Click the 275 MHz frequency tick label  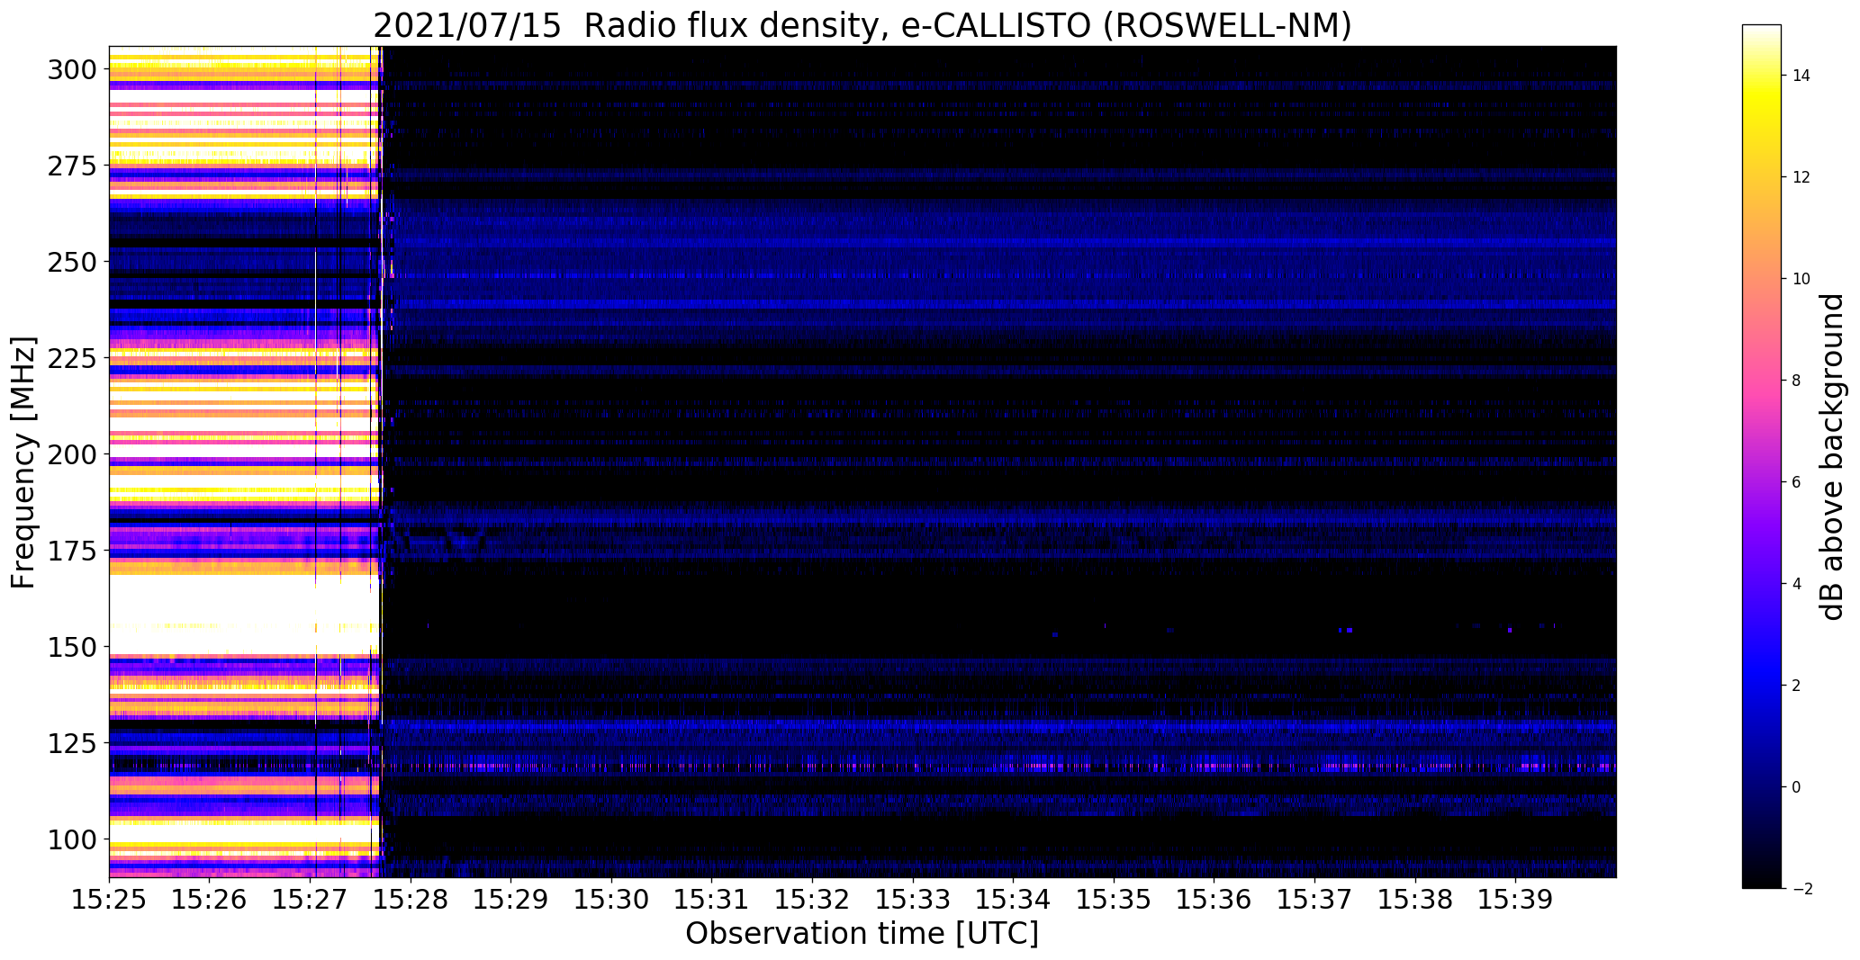(72, 166)
